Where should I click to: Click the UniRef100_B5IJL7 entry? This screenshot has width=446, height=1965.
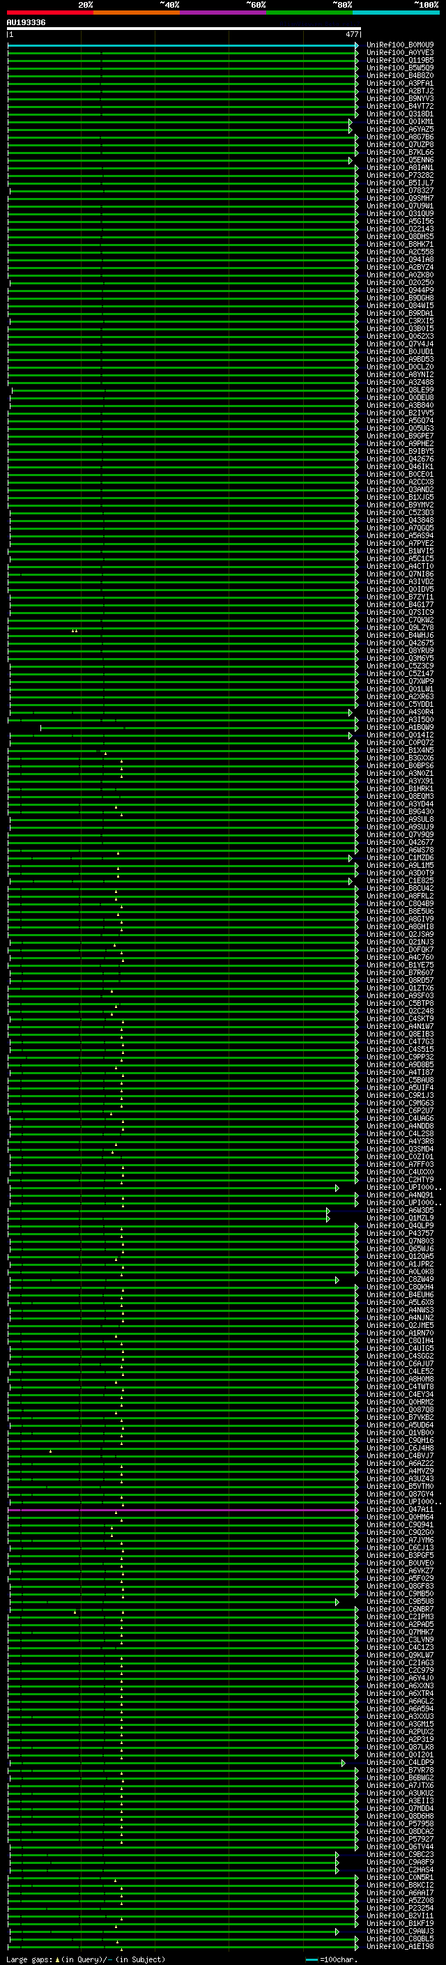[x=400, y=183]
